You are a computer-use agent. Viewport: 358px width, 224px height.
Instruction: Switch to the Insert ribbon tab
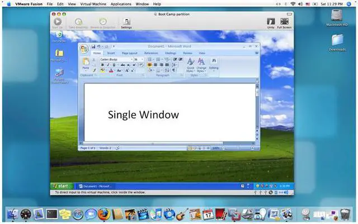[111, 53]
